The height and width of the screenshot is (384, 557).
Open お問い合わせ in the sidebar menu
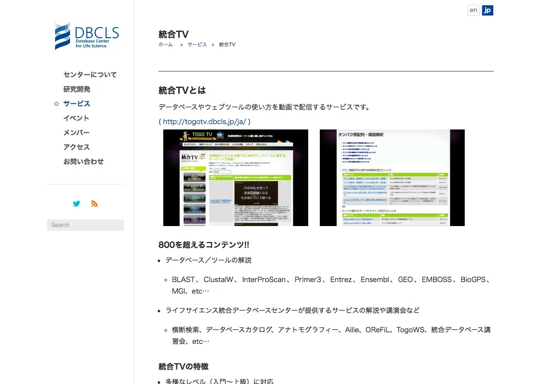click(x=84, y=162)
